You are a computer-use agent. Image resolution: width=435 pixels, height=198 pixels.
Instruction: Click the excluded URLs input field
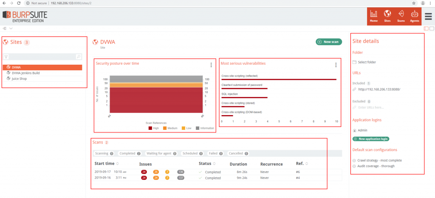pyautogui.click(x=374, y=107)
